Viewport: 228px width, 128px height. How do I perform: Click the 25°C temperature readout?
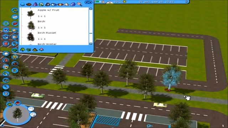point(118,2)
